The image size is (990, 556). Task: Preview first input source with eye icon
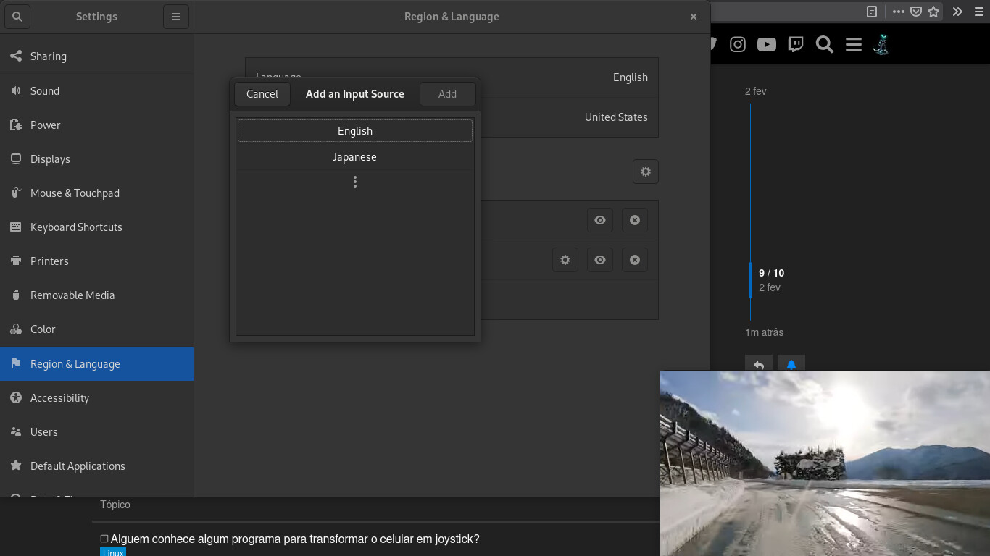[599, 220]
